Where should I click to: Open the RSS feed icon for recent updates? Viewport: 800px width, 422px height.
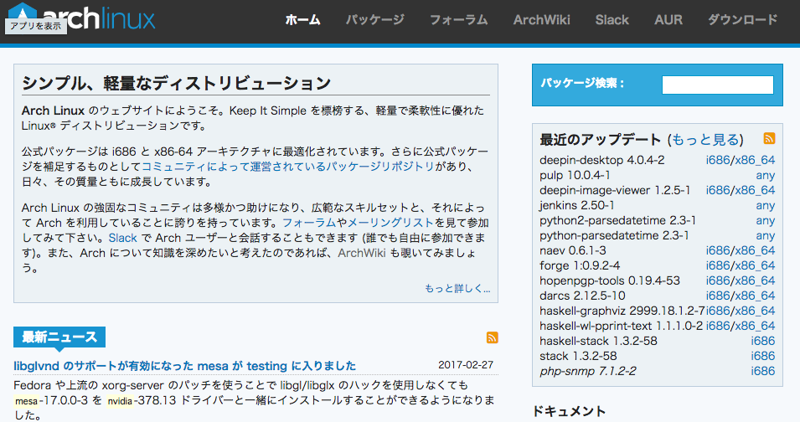pyautogui.click(x=769, y=138)
